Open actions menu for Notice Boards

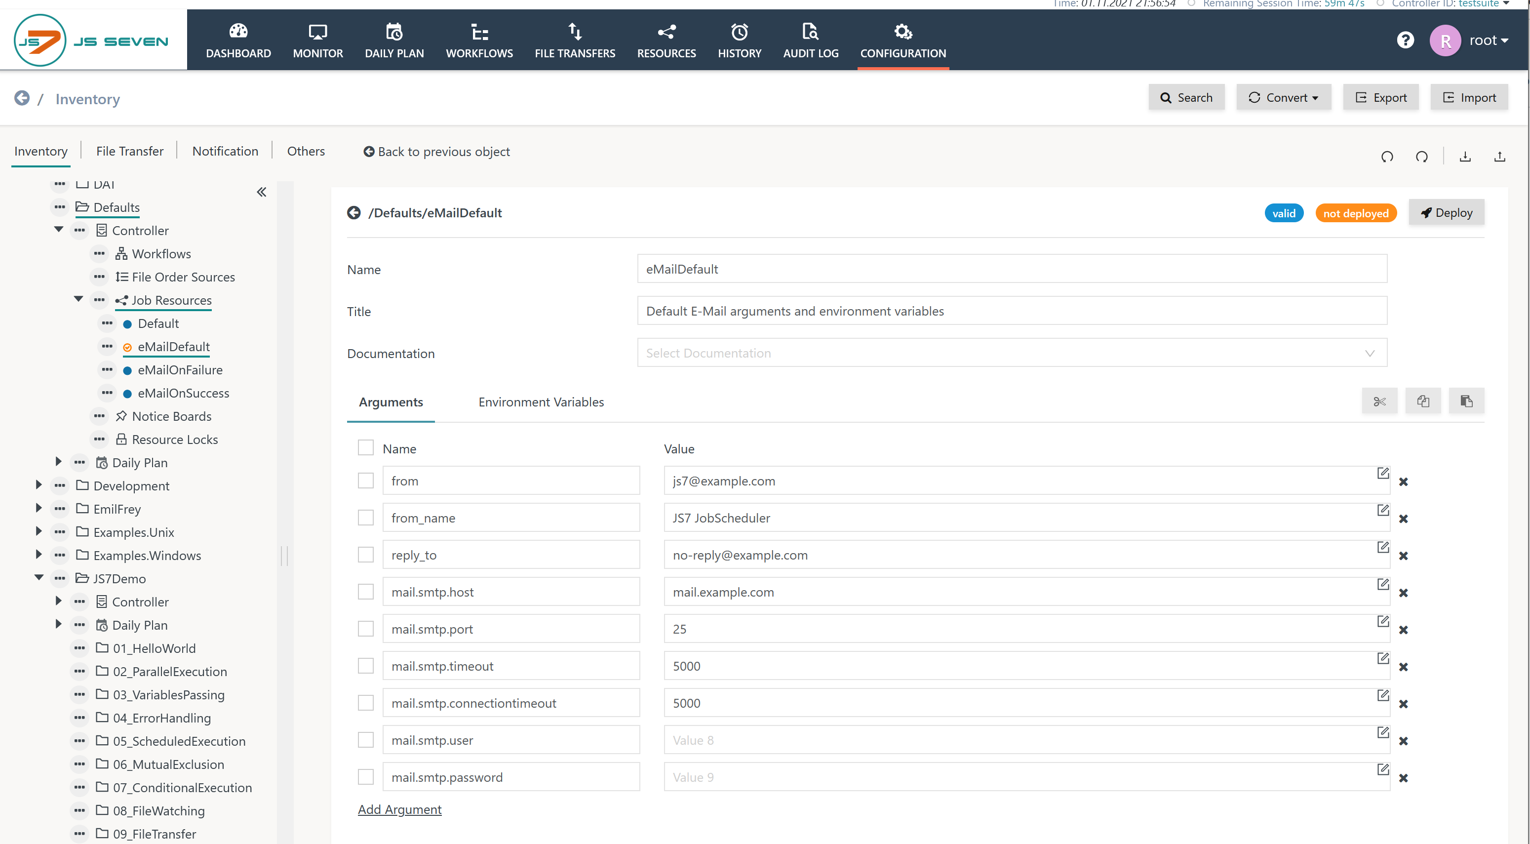click(99, 416)
